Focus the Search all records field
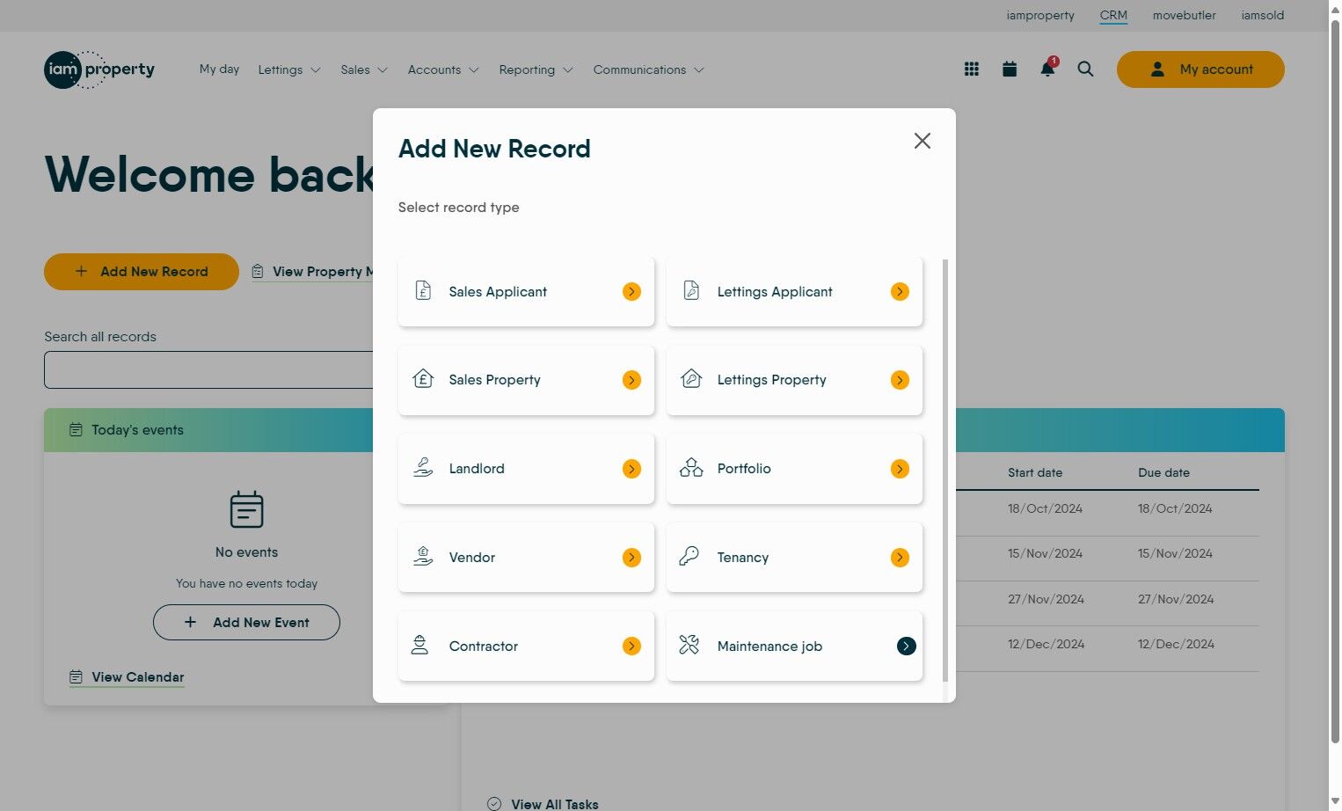This screenshot has height=811, width=1342. (x=208, y=370)
